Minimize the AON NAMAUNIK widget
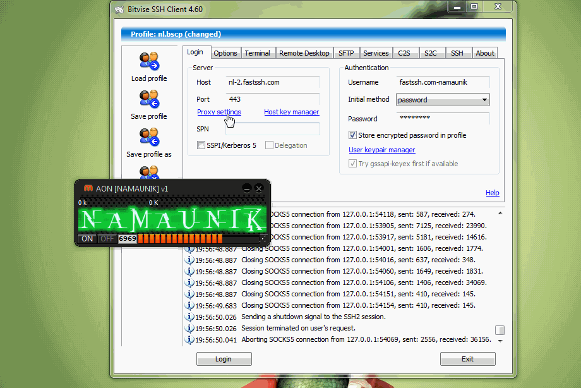The height and width of the screenshot is (388, 581). click(x=247, y=188)
